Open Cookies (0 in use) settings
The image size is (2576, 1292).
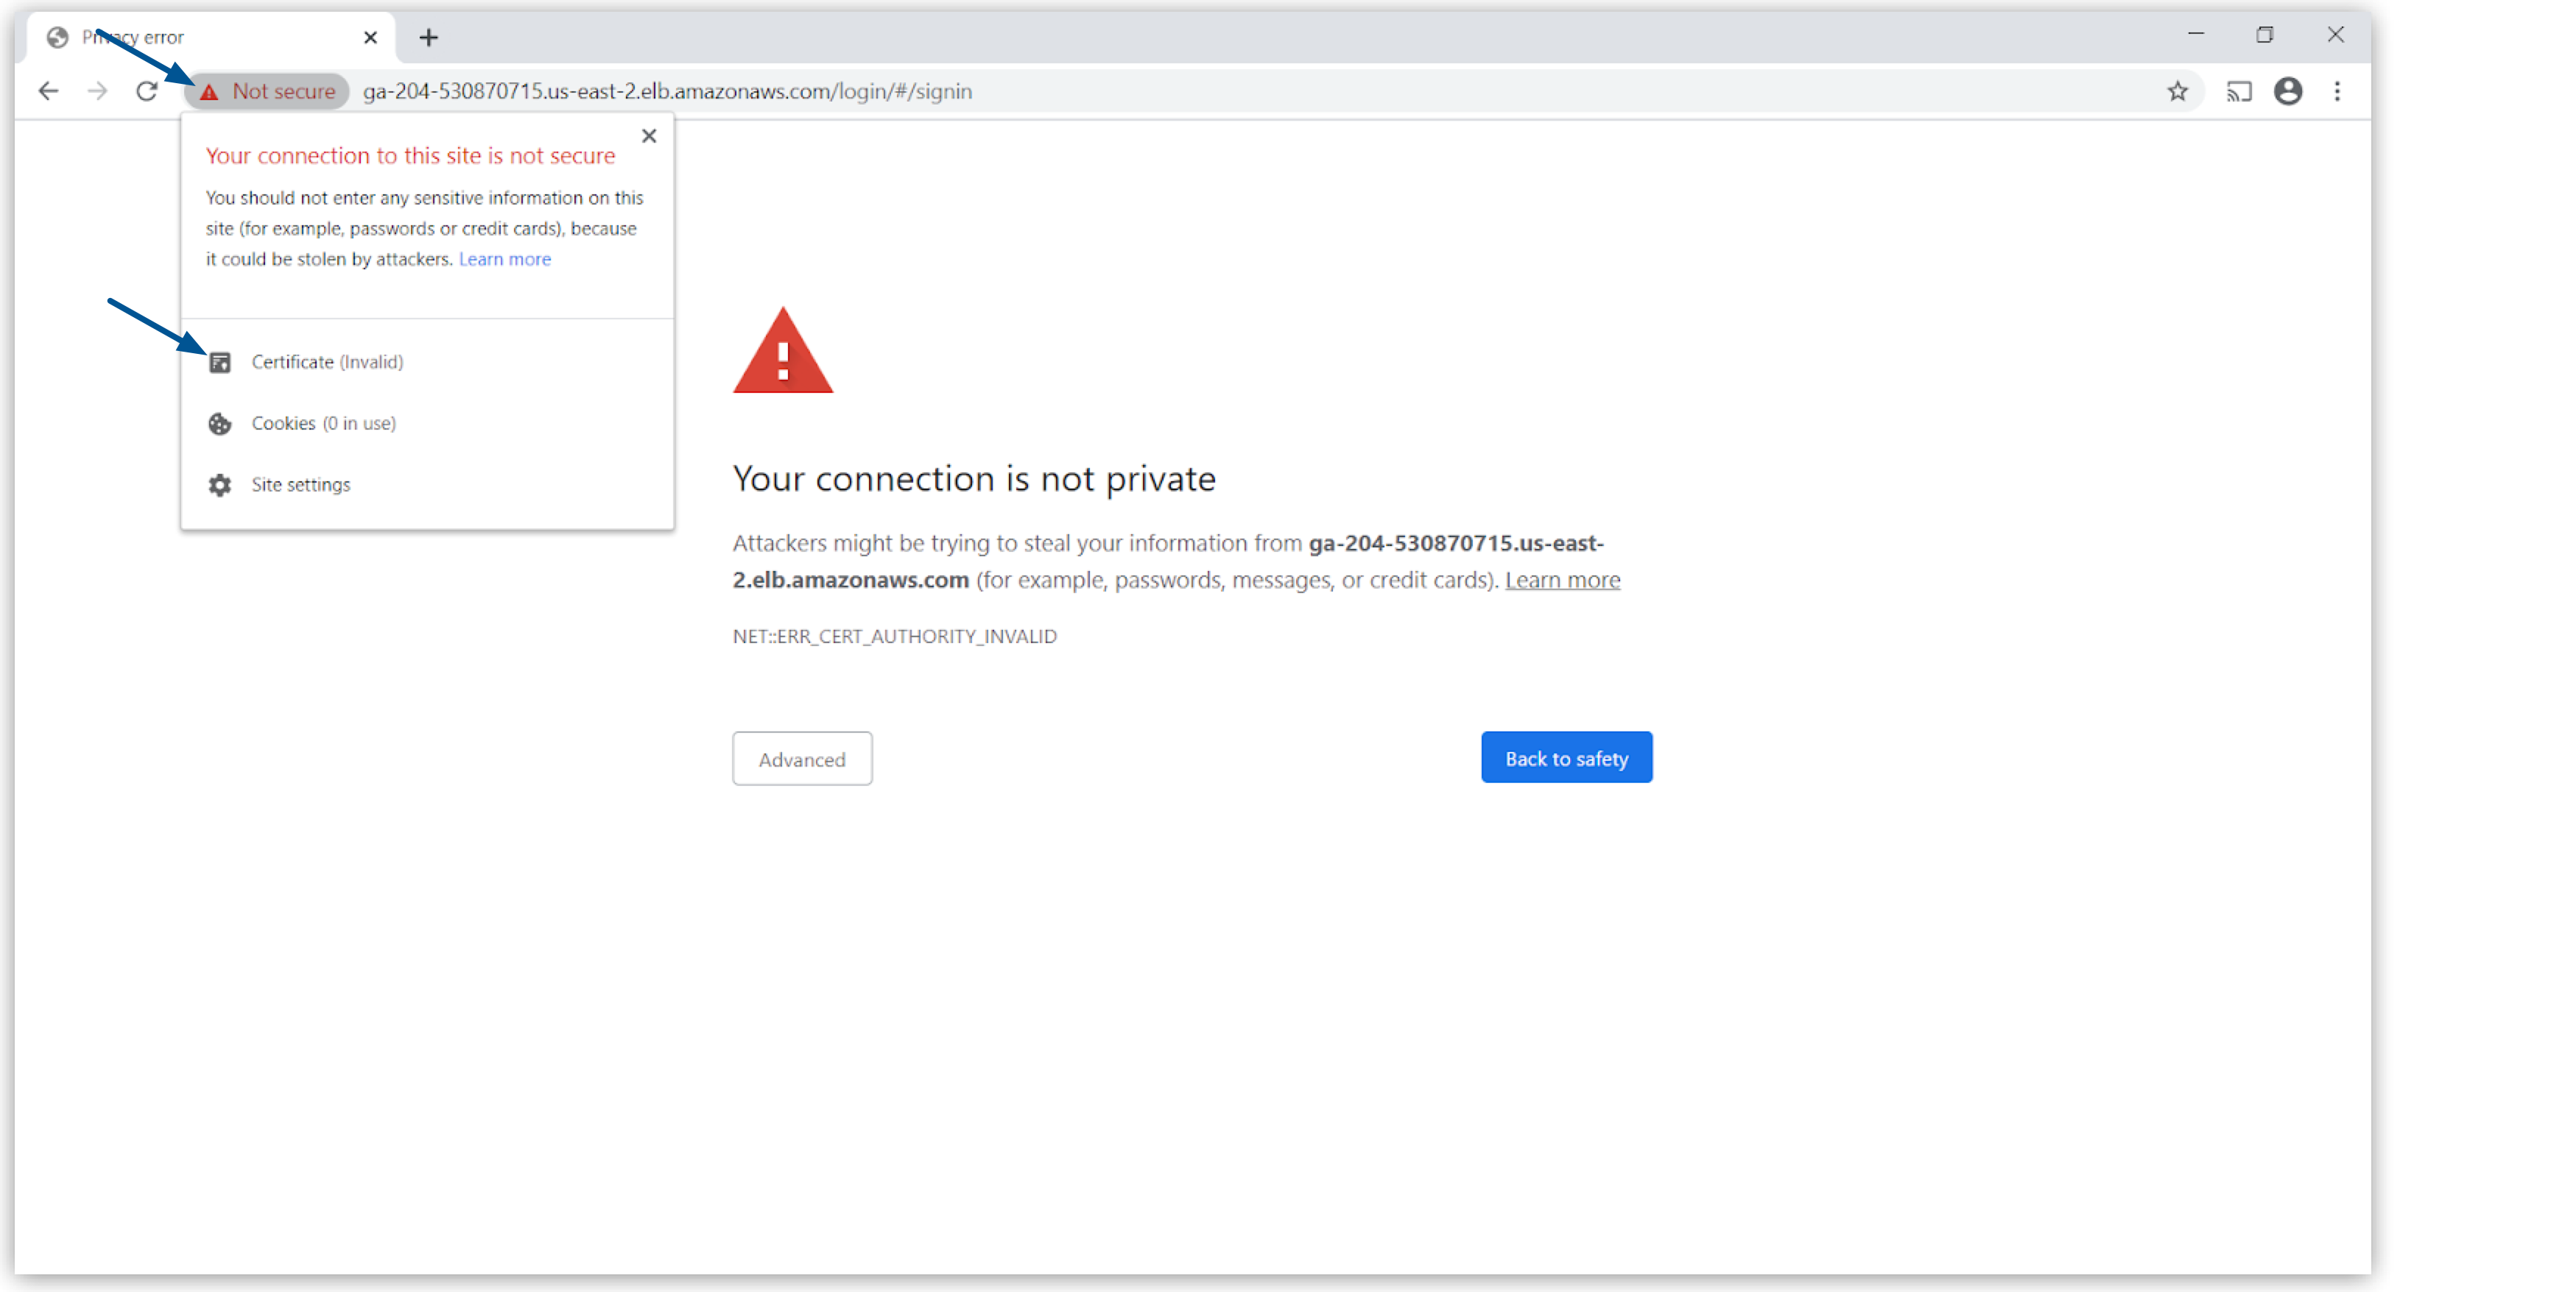click(x=324, y=422)
